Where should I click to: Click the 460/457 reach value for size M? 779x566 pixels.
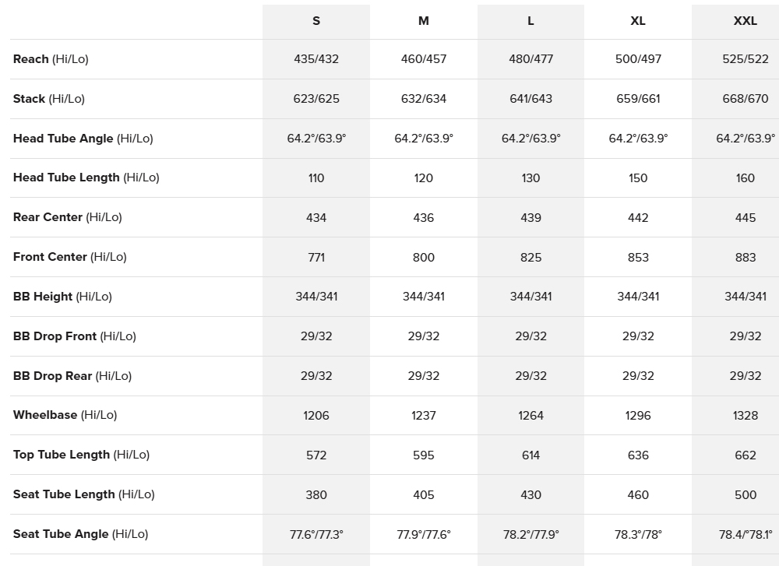coord(424,59)
